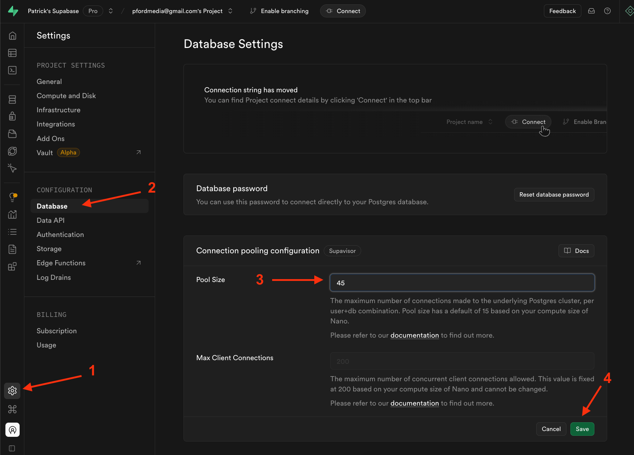634x455 pixels.
Task: Open the Advisors lightbulb icon
Action: tap(12, 197)
